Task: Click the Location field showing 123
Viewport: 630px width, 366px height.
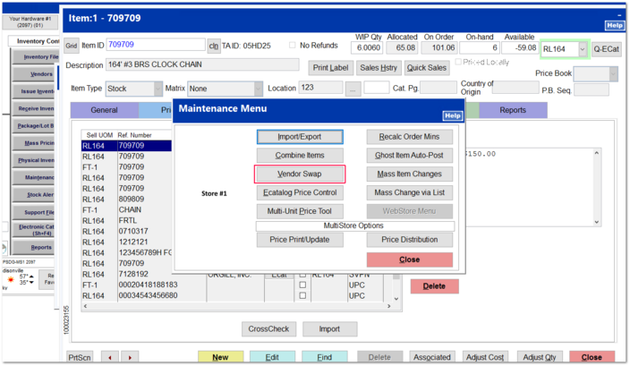Action: coord(320,88)
